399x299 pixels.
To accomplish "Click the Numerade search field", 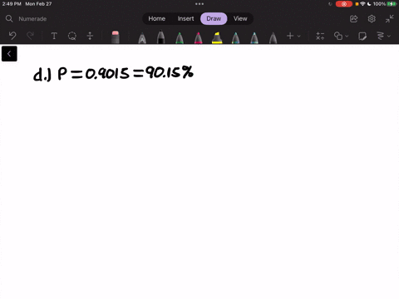I will coord(32,19).
